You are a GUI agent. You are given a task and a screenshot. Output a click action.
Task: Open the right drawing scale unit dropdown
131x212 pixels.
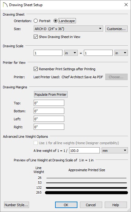[x=121, y=53]
